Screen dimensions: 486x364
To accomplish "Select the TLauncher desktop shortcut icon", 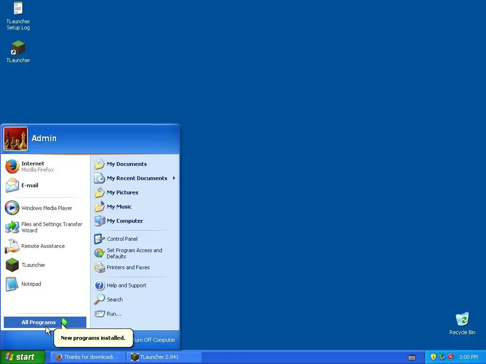I will (x=19, y=51).
